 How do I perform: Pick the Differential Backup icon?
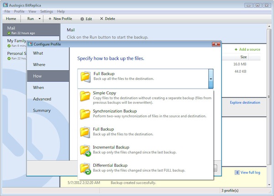tap(85, 169)
